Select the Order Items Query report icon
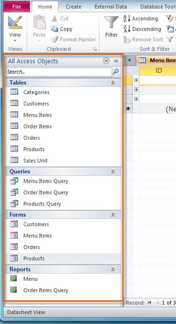 pos(14,290)
